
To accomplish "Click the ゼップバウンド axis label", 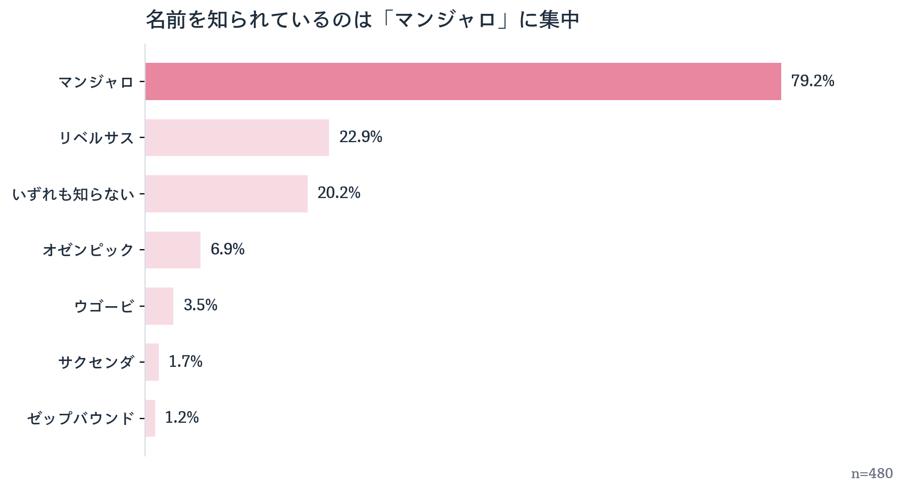I will pyautogui.click(x=81, y=419).
